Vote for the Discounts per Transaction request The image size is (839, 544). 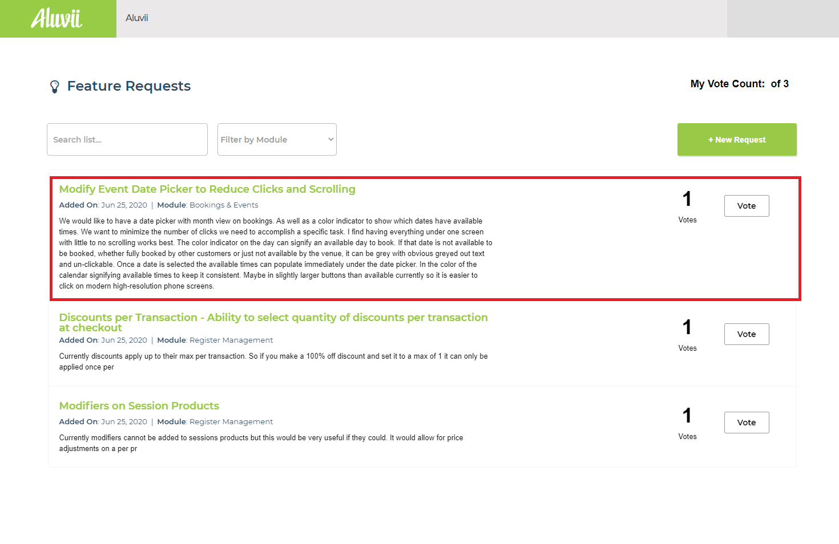(x=747, y=334)
